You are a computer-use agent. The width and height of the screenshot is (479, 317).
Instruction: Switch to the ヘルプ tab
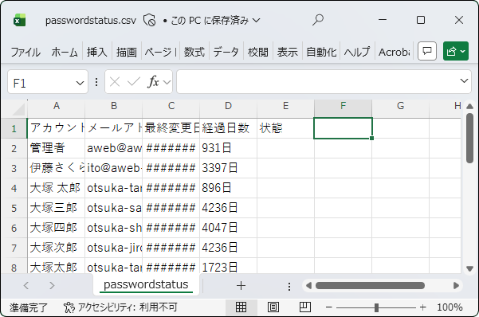[357, 52]
